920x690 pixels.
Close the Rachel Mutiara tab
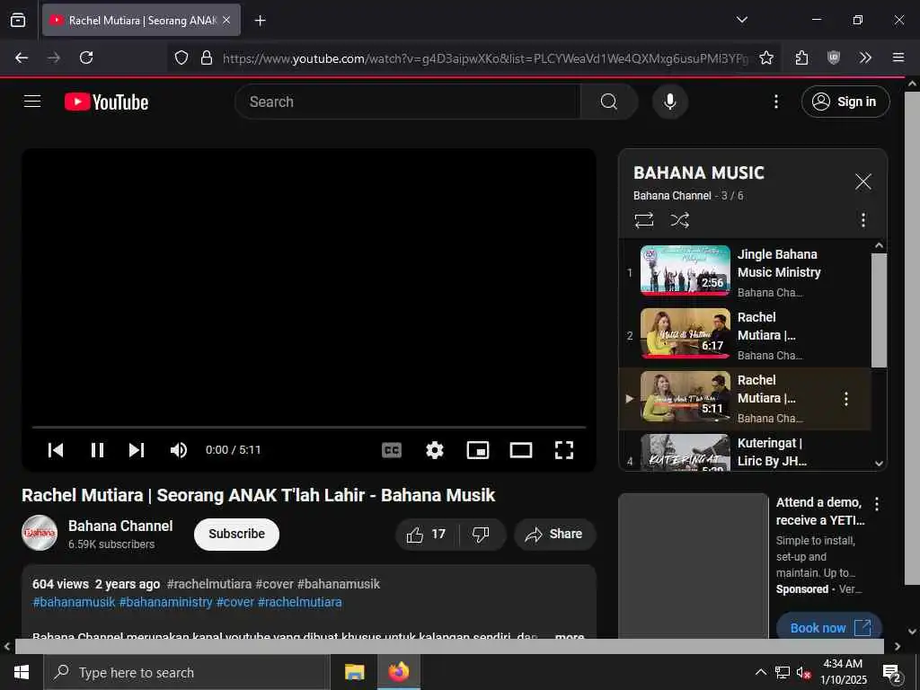tap(226, 20)
